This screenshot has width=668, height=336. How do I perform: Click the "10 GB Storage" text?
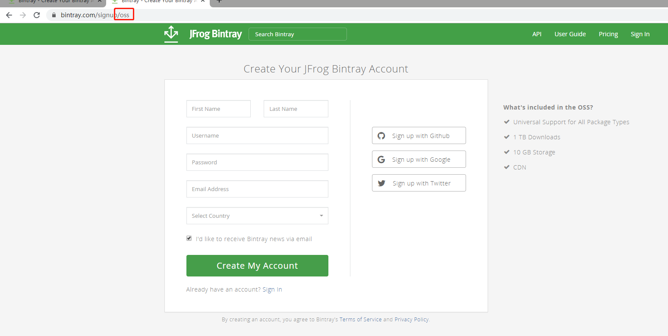(x=534, y=152)
